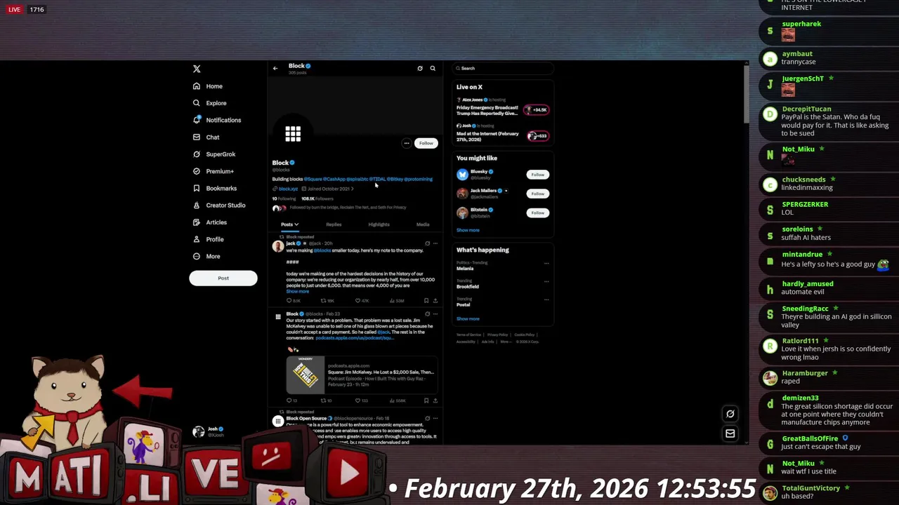
Task: Click into the X Search field
Action: point(503,68)
